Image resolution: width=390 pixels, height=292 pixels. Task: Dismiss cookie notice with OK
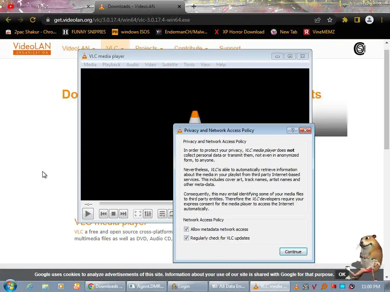point(342,275)
